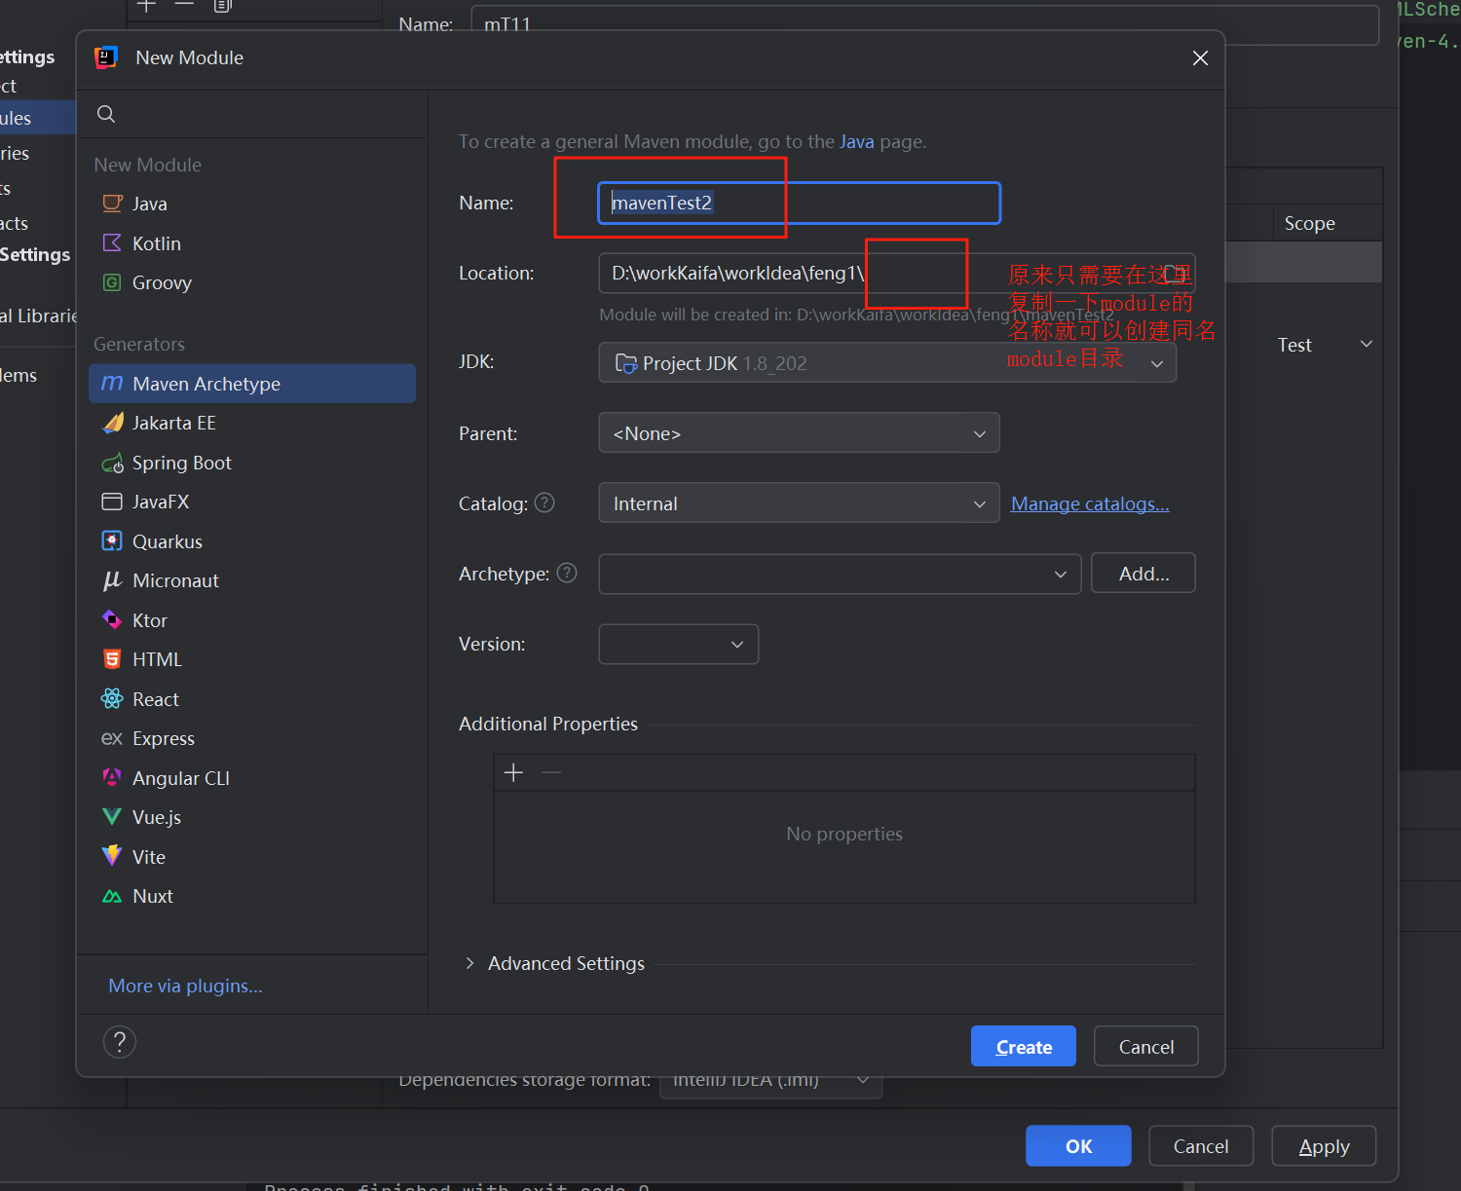The height and width of the screenshot is (1191, 1461).
Task: Close the New Module dialog
Action: [x=1200, y=58]
